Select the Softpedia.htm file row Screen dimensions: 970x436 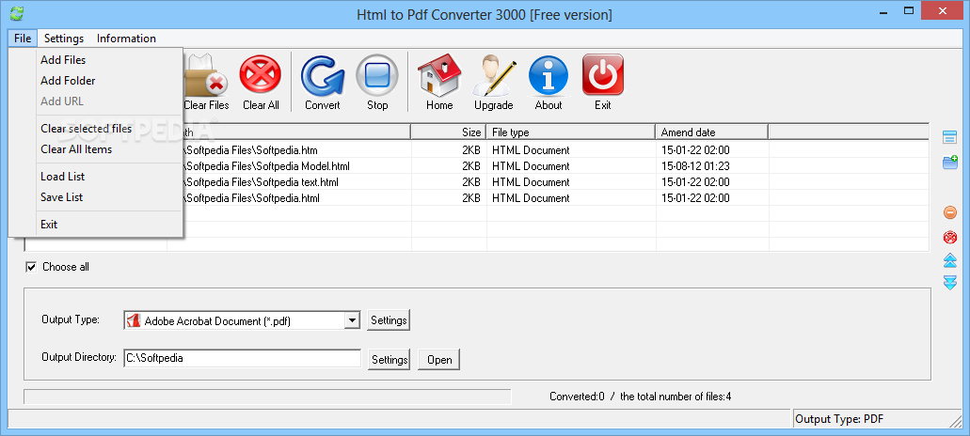click(x=476, y=150)
